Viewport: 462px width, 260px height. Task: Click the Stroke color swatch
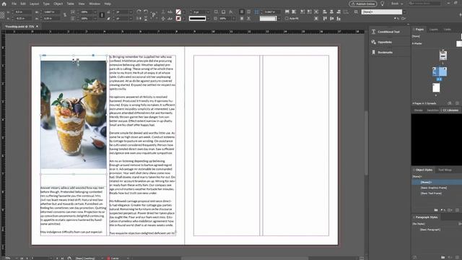[x=178, y=18]
